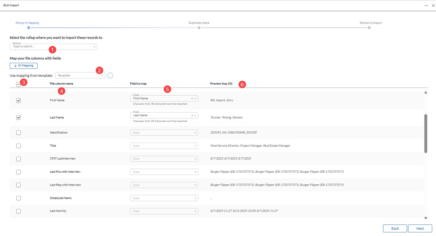
Task: Clear the Last Name field mapping (x icon)
Action: [192, 115]
